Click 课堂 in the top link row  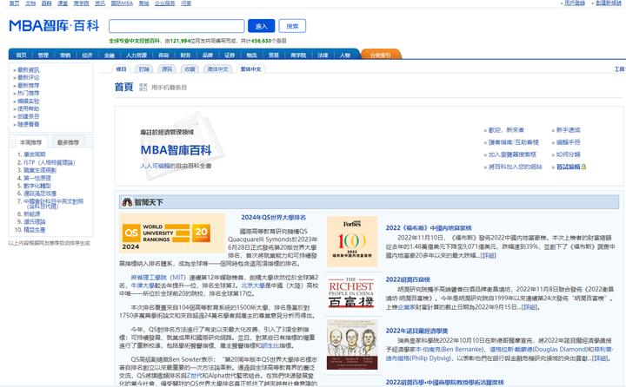[x=63, y=3]
